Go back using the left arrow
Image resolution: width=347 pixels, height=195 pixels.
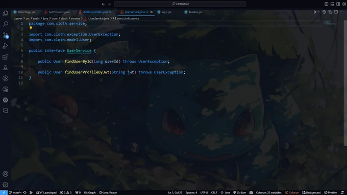click(x=103, y=4)
